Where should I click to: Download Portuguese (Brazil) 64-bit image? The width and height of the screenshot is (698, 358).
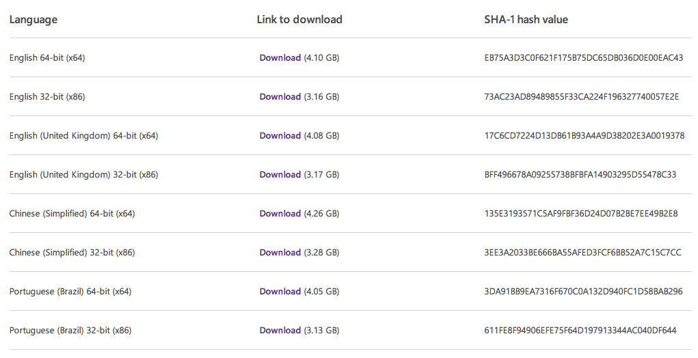(x=280, y=291)
